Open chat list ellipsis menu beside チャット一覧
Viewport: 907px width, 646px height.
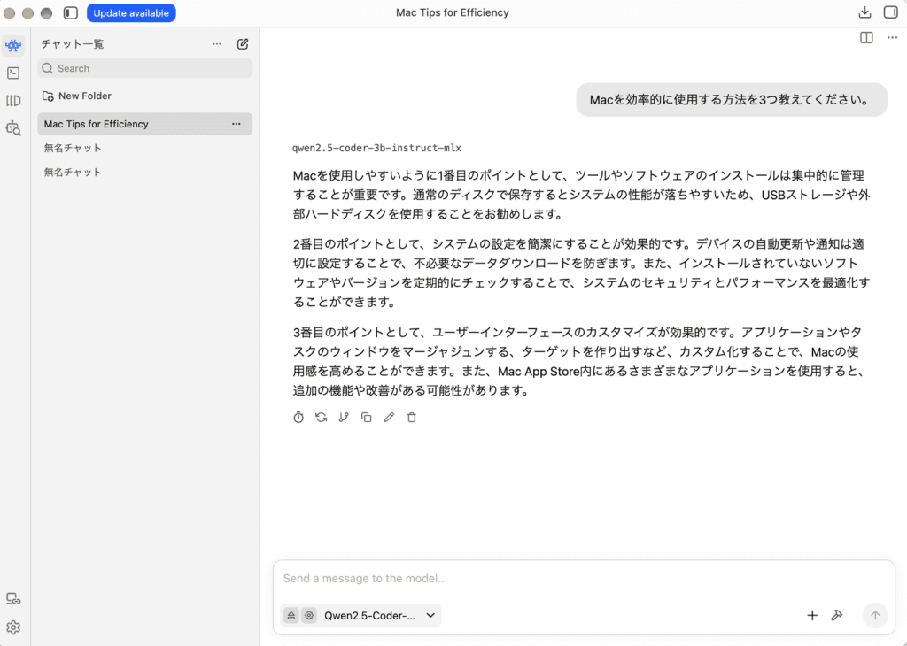click(x=217, y=44)
